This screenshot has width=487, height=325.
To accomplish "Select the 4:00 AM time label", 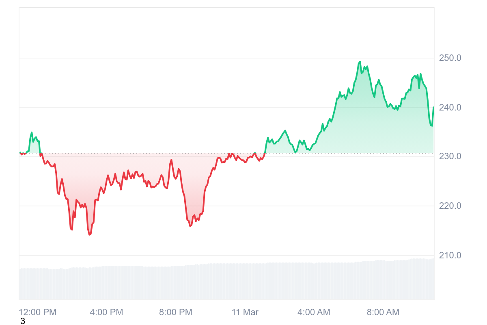I will pos(314,312).
